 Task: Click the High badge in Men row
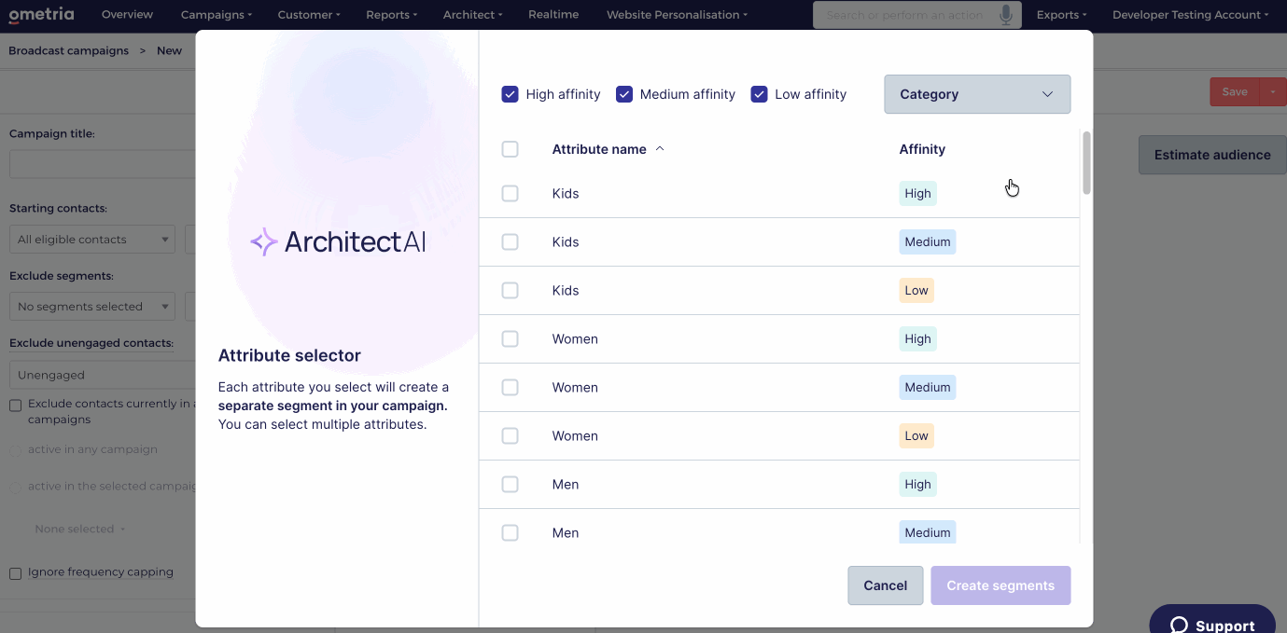click(x=917, y=485)
